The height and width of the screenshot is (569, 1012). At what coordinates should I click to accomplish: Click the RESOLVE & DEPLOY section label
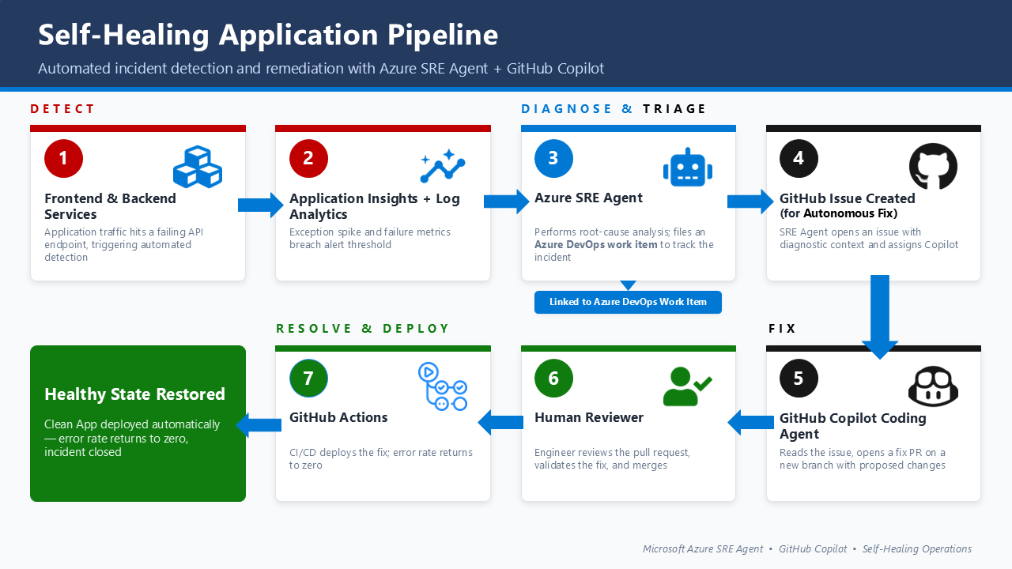coord(363,329)
